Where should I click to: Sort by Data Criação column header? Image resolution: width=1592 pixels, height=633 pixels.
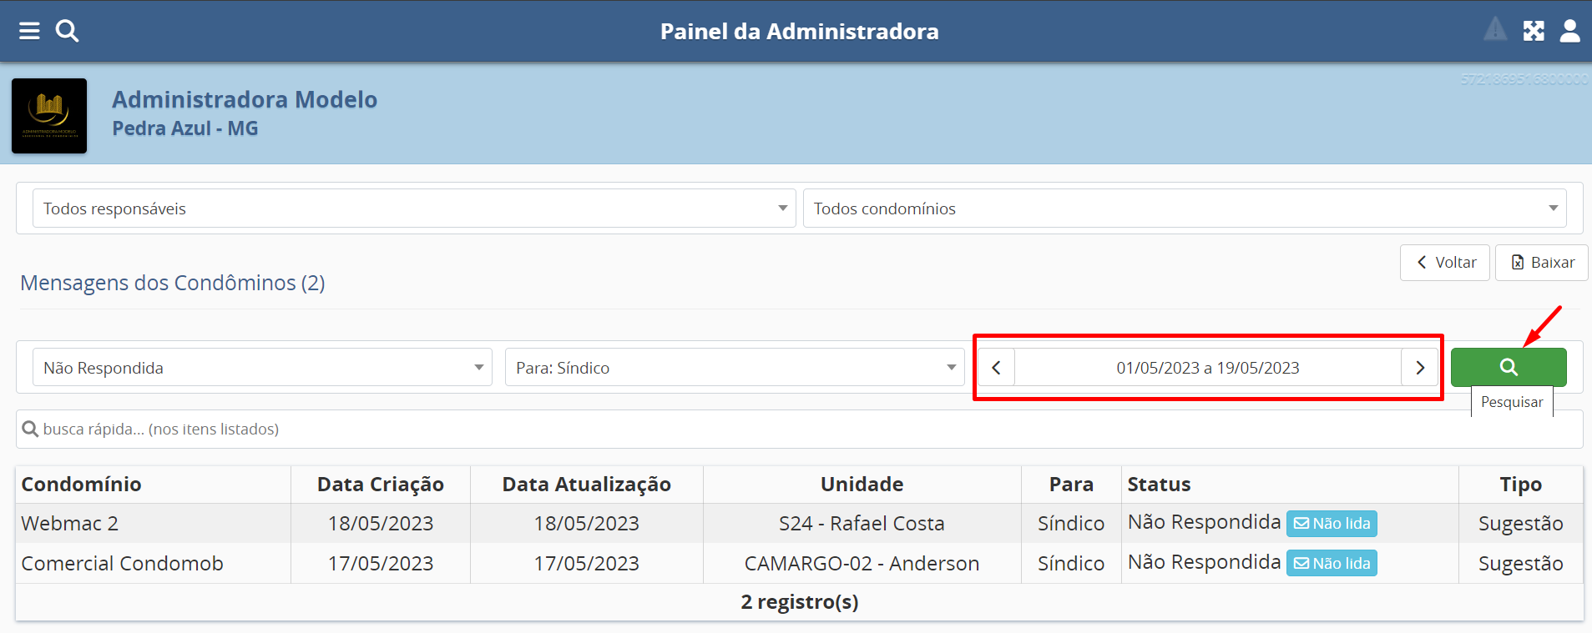380,485
